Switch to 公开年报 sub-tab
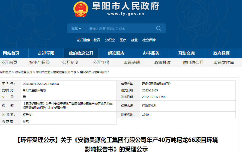Image resolution: width=242 pixels, height=152 pixels. [x=101, y=62]
